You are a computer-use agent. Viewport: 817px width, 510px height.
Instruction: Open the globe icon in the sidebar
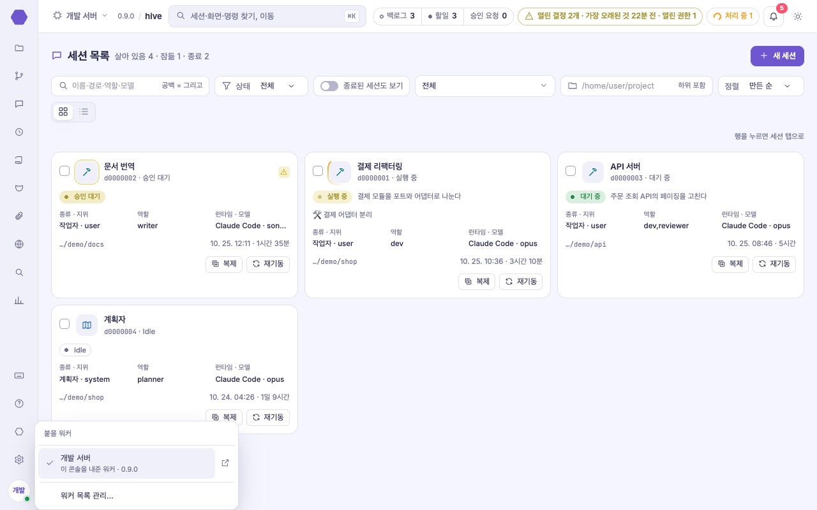[19, 244]
